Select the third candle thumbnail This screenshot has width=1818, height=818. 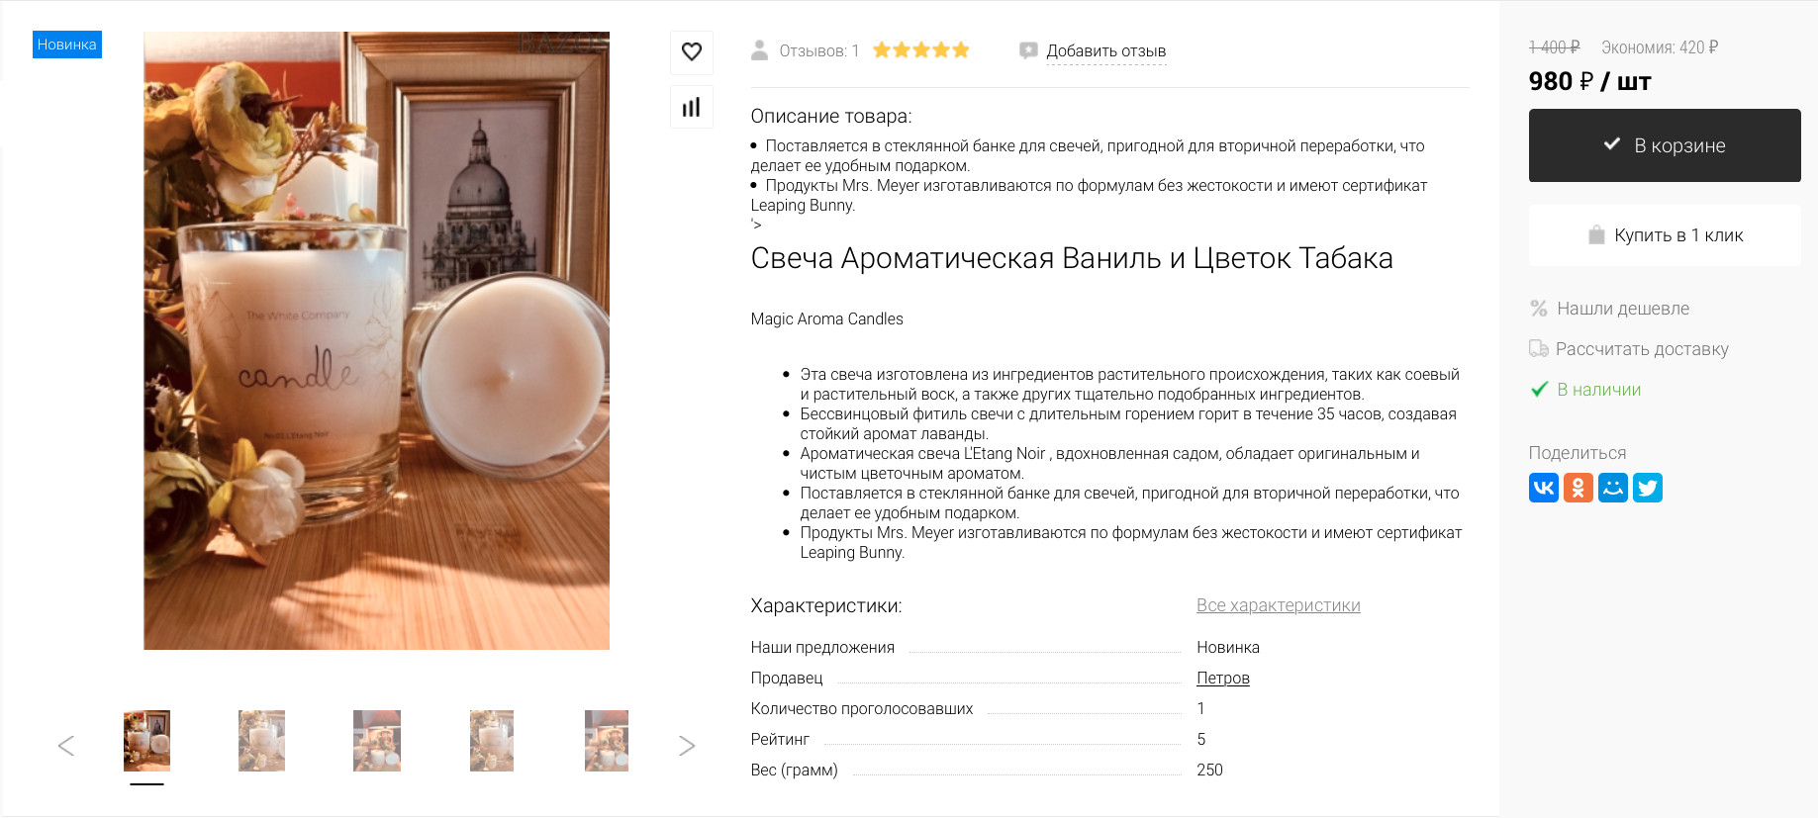377,741
